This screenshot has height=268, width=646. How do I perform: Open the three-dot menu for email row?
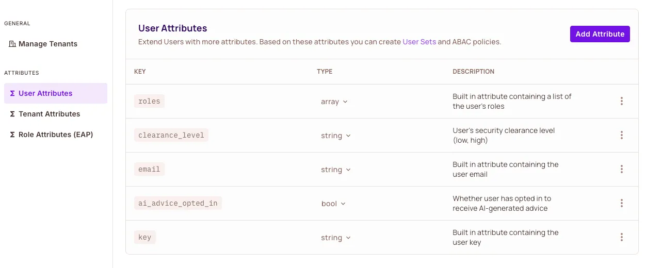621,170
